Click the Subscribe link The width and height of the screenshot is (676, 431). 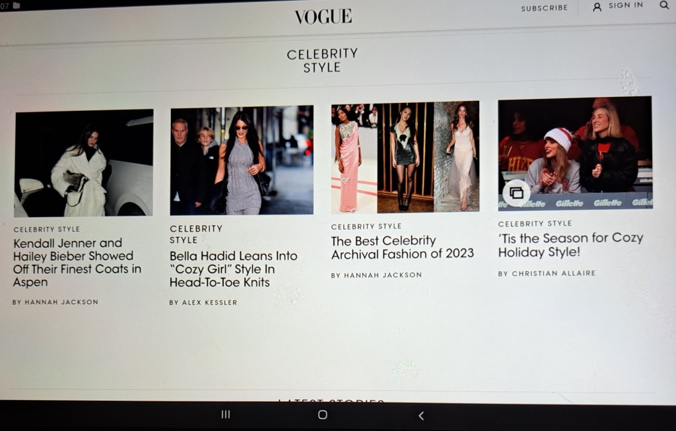click(544, 8)
